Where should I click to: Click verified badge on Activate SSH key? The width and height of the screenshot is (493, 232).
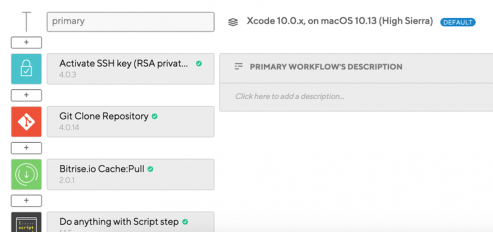[x=199, y=64]
